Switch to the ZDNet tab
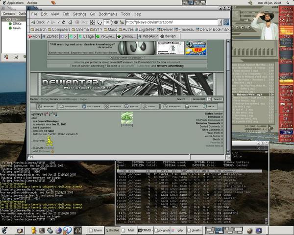Viewport: 294px width, 235px height. click(x=50, y=36)
